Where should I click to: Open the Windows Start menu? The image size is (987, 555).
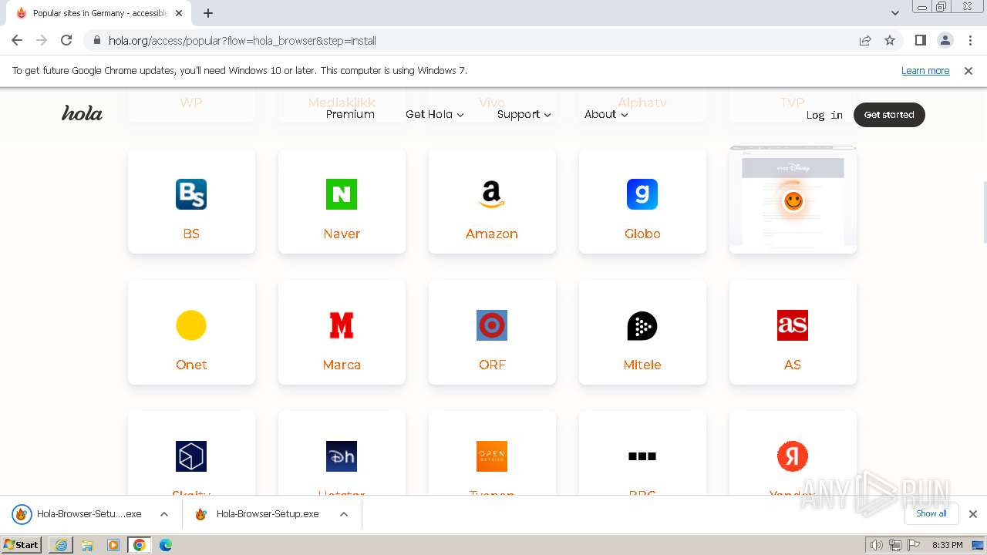[22, 545]
